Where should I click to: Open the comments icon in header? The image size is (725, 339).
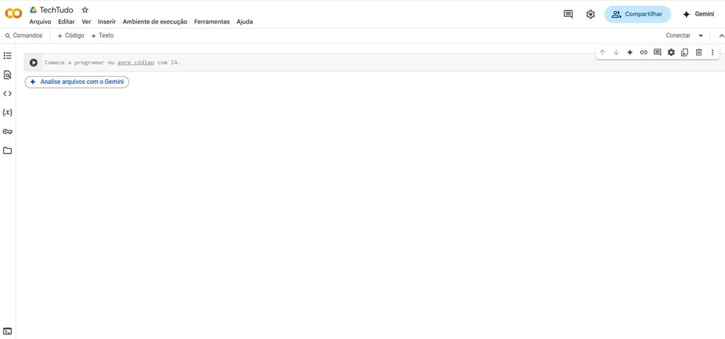click(x=568, y=14)
